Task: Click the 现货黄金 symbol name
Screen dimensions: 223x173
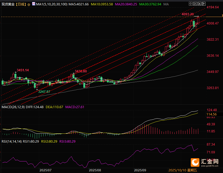Action: pyautogui.click(x=8, y=4)
